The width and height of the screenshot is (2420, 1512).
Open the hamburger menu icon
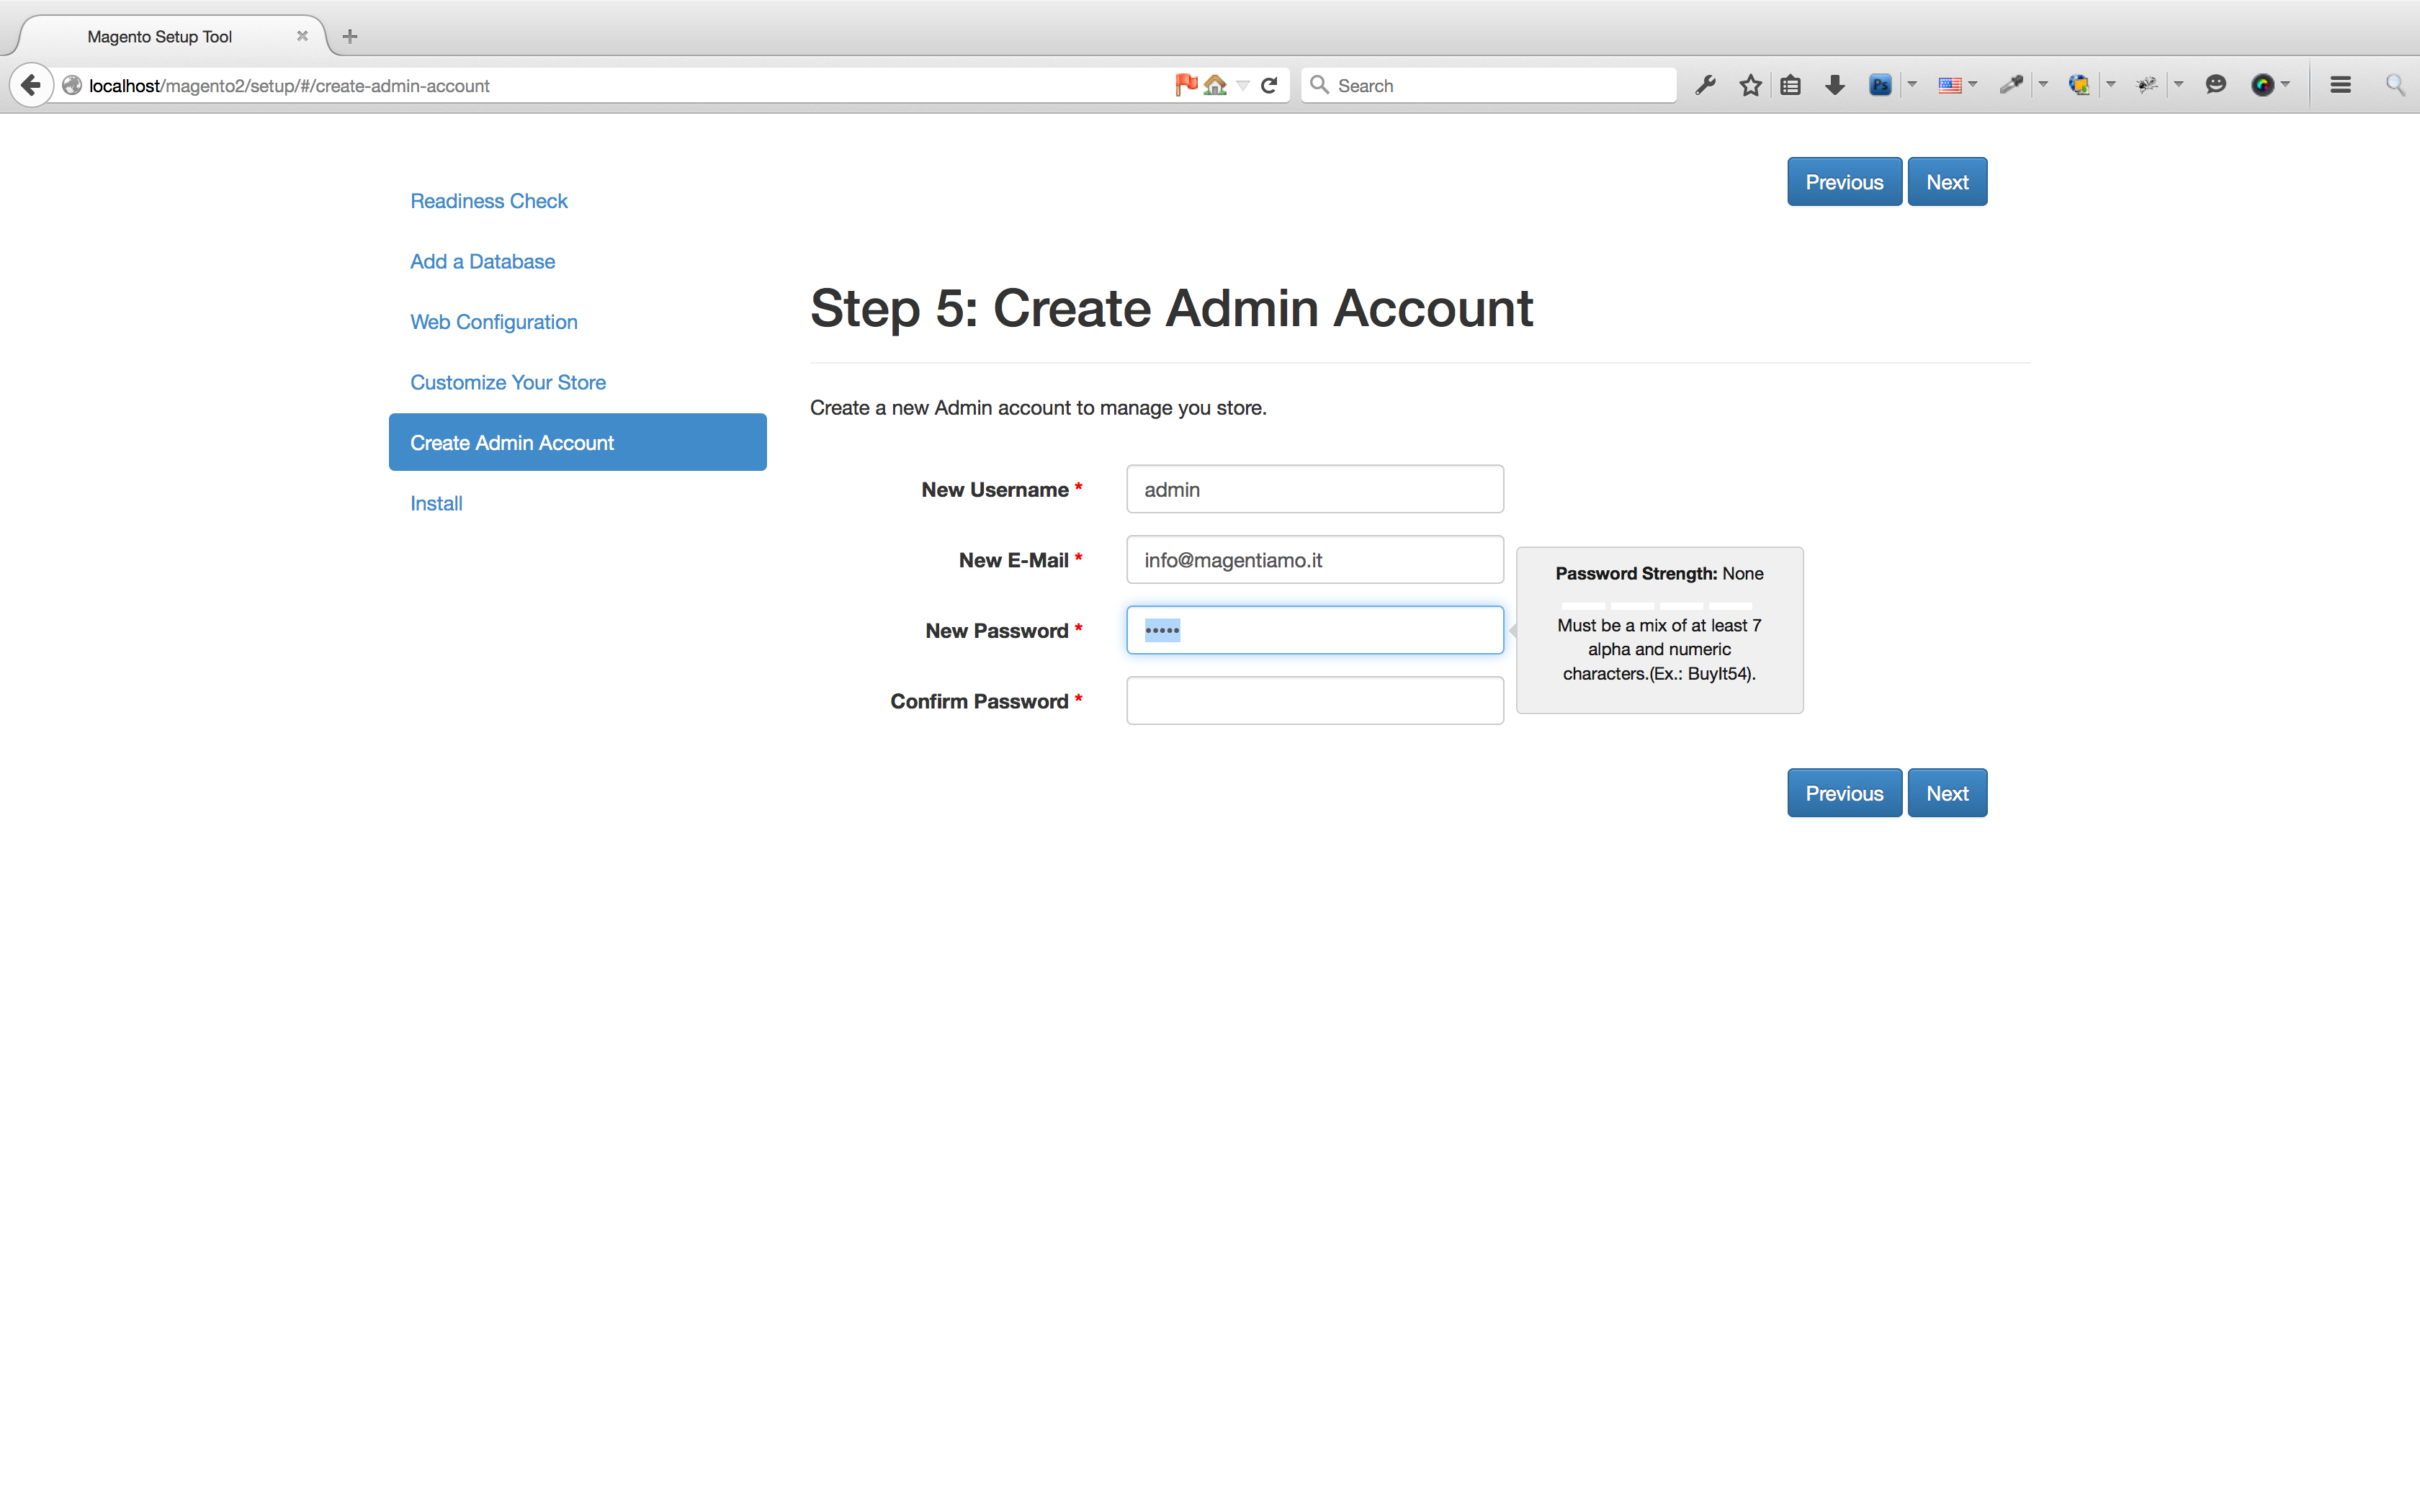coord(2340,85)
